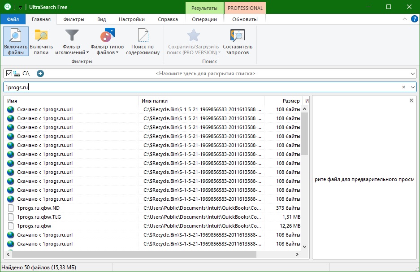This screenshot has height=272, width=420.
Task: Switch to the Фильтры ribbon tab
Action: point(74,19)
